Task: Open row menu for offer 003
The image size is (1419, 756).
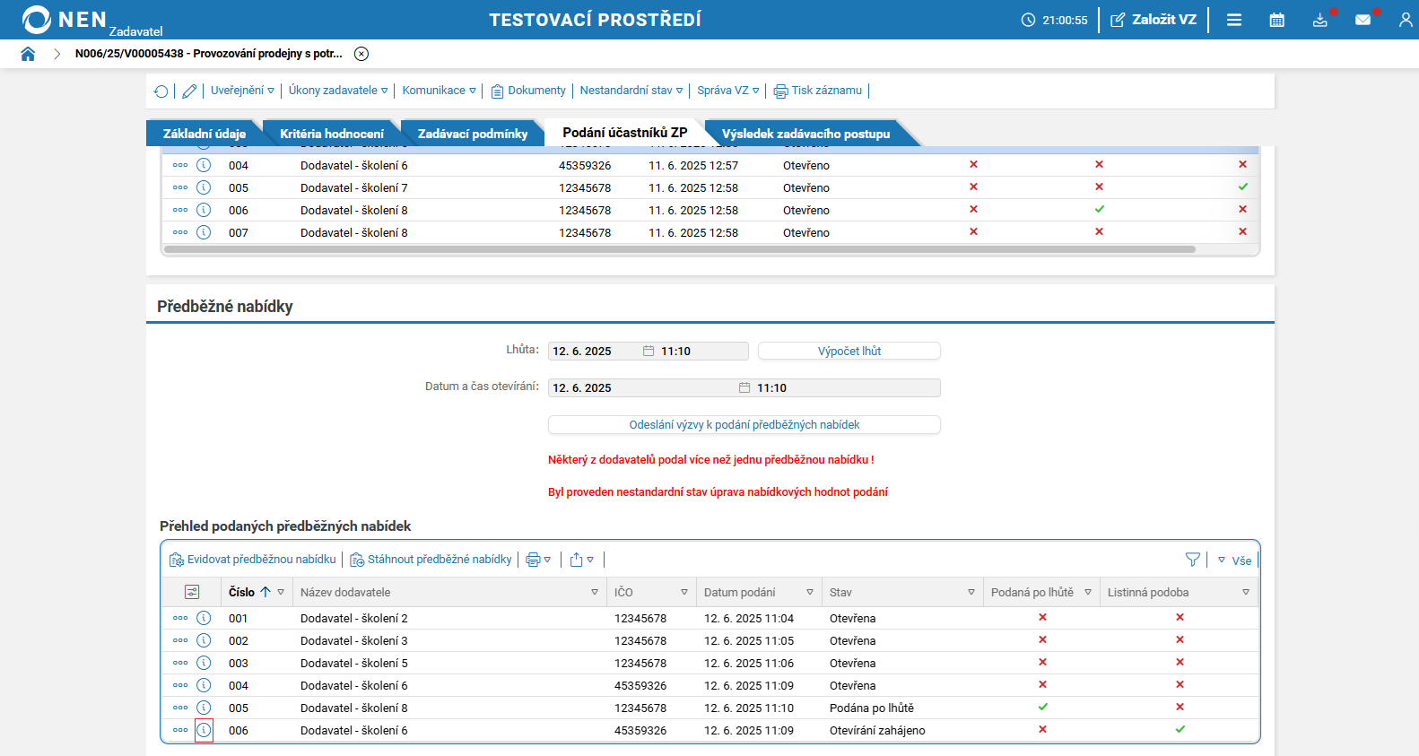Action: 180,663
